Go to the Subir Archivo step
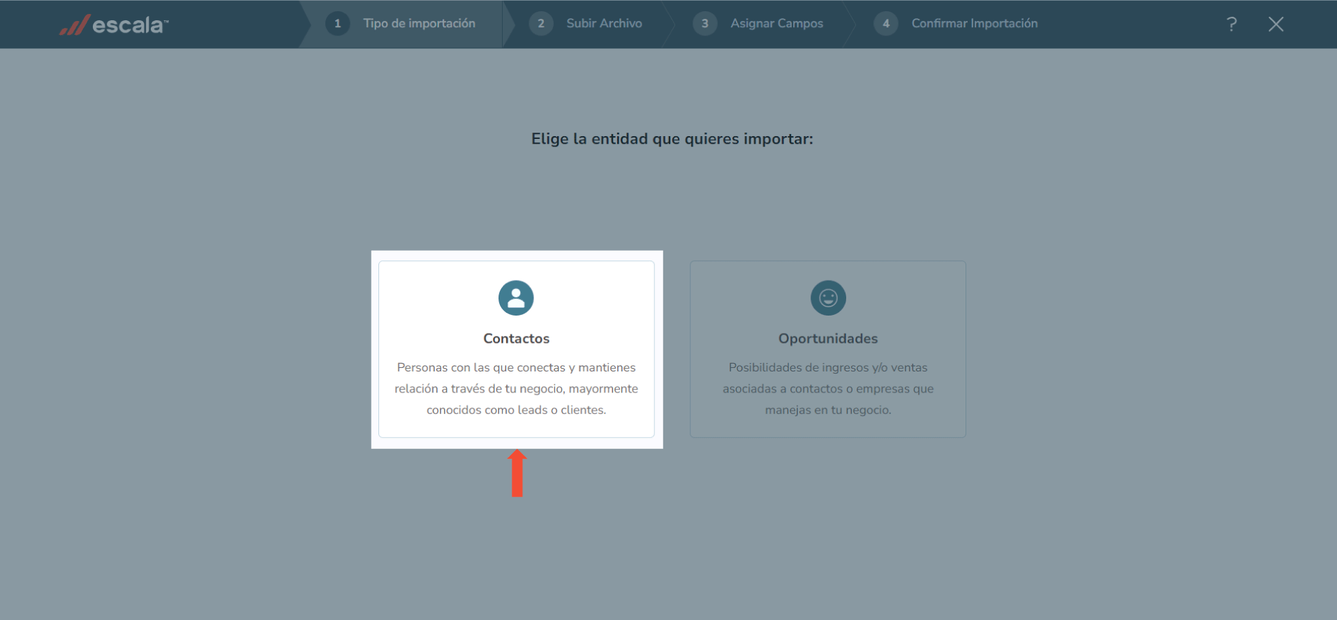Image resolution: width=1337 pixels, height=620 pixels. pos(604,24)
